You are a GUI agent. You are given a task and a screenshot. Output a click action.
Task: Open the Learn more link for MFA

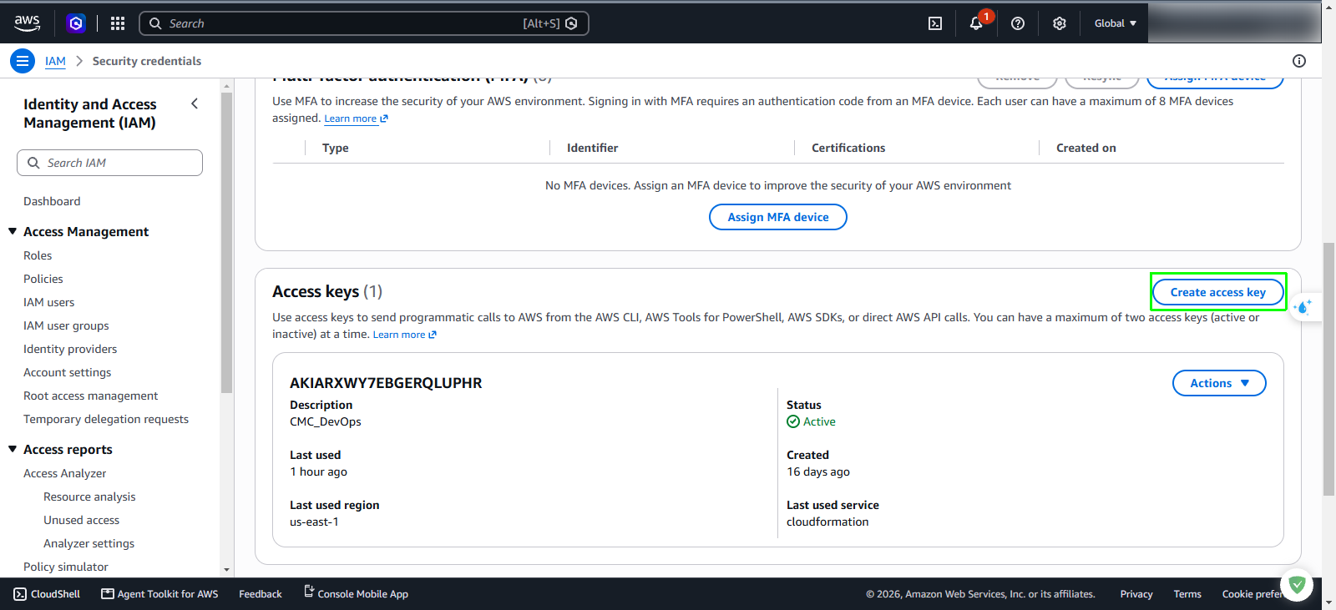coord(357,118)
